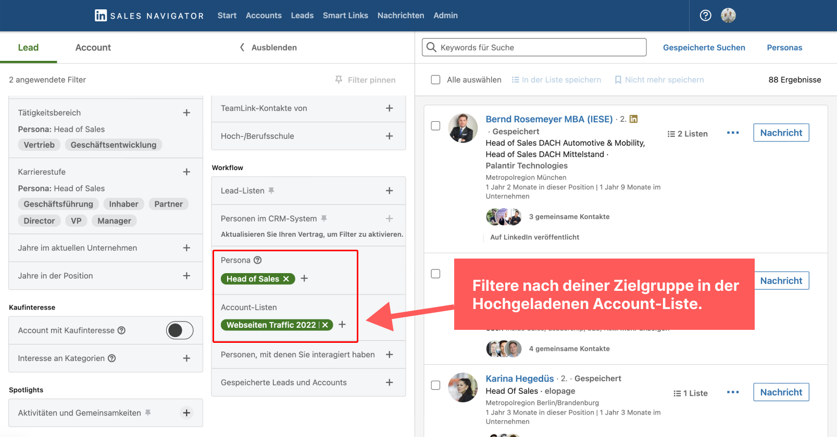This screenshot has height=437, width=837.
Task: Open Smart Links in the navigation
Action: pos(345,16)
